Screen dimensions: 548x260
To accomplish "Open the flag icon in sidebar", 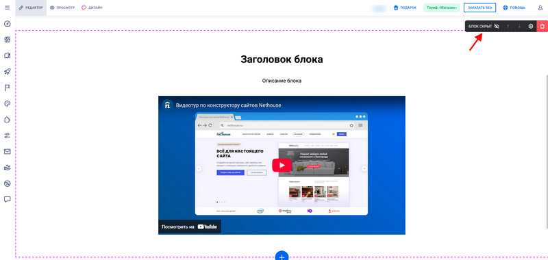I will 8,88.
